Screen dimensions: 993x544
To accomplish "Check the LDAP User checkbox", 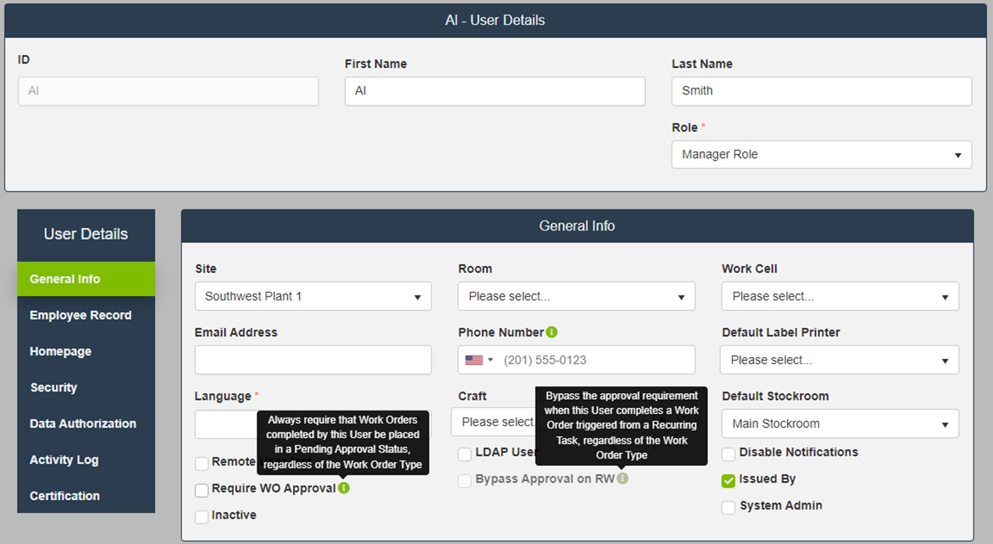I will tap(465, 454).
